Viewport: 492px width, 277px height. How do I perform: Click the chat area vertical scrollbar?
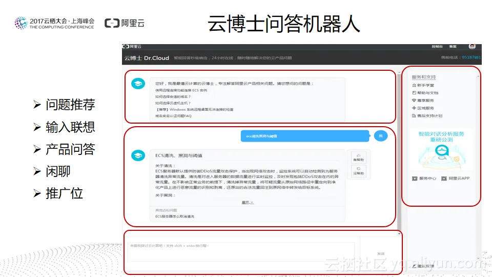click(399, 152)
